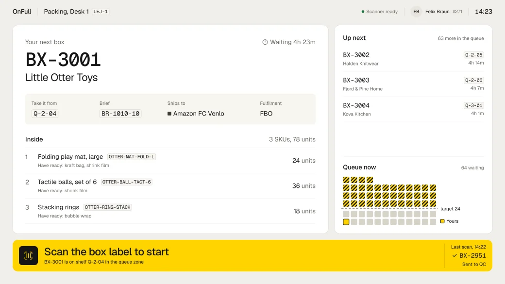The image size is (505, 284).
Task: Select Tactile balls, set of 6 item
Action: 170,186
